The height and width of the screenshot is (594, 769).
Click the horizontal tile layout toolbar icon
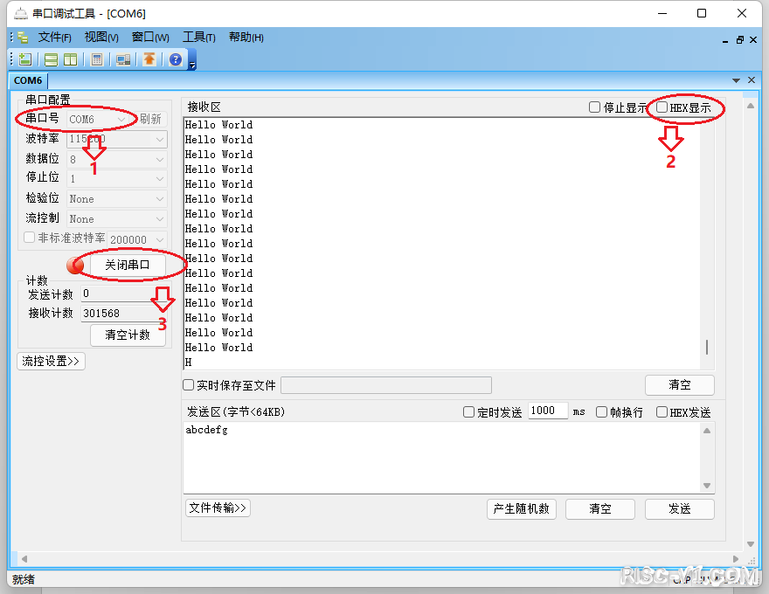(x=51, y=59)
